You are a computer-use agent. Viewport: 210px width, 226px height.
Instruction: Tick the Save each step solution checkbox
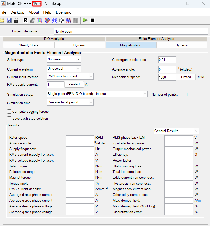pyautogui.click(x=9, y=118)
